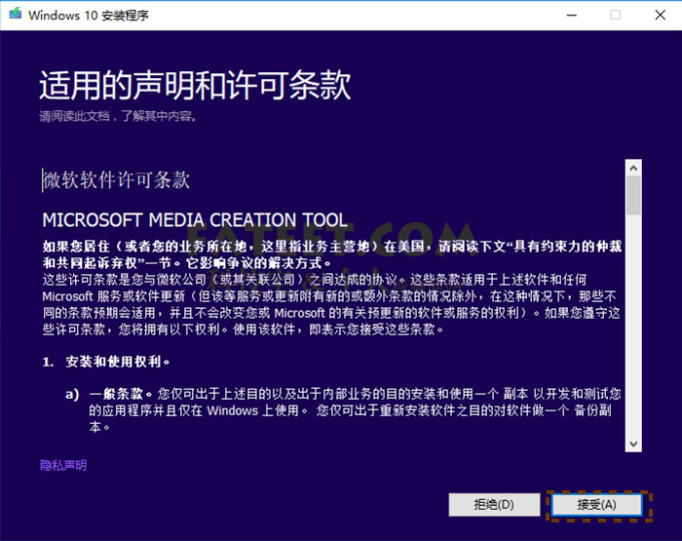682x541 pixels.
Task: Click the Windows 10 Setup title bar icon
Action: pyautogui.click(x=15, y=15)
